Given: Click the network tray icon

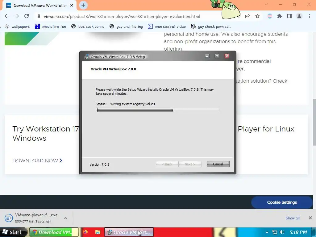Looking at the screenshot, I should point(274,232).
